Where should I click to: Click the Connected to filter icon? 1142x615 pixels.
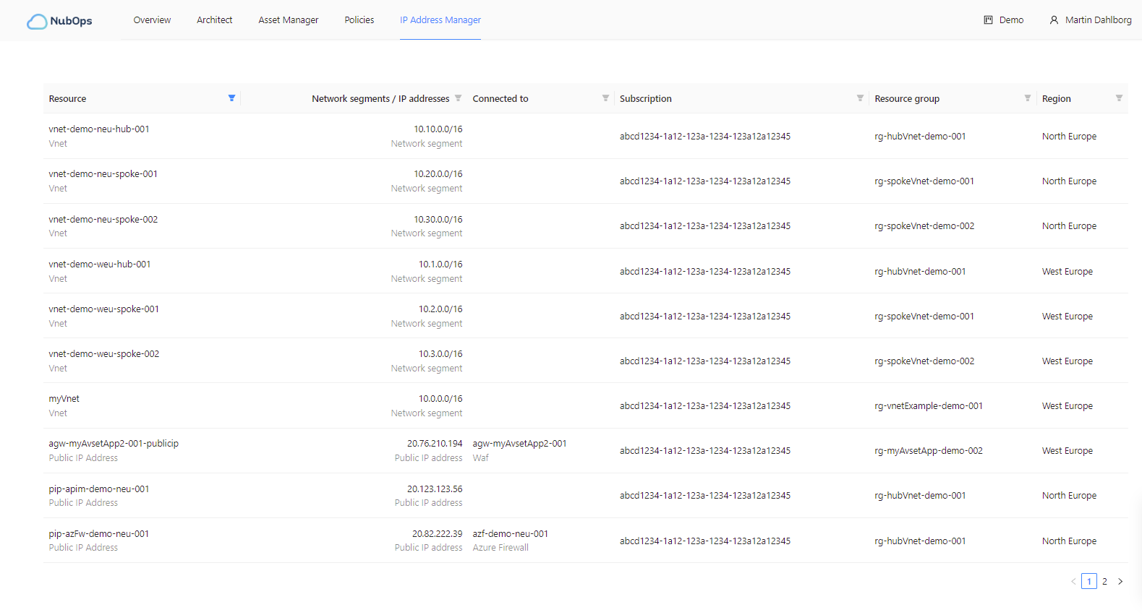point(605,98)
